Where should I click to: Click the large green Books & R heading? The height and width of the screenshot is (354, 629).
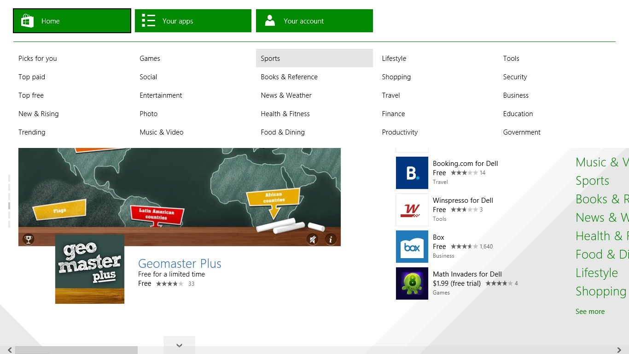coord(602,199)
